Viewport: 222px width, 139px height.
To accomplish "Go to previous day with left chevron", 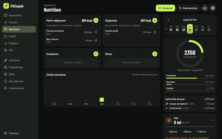I will [x=168, y=20].
